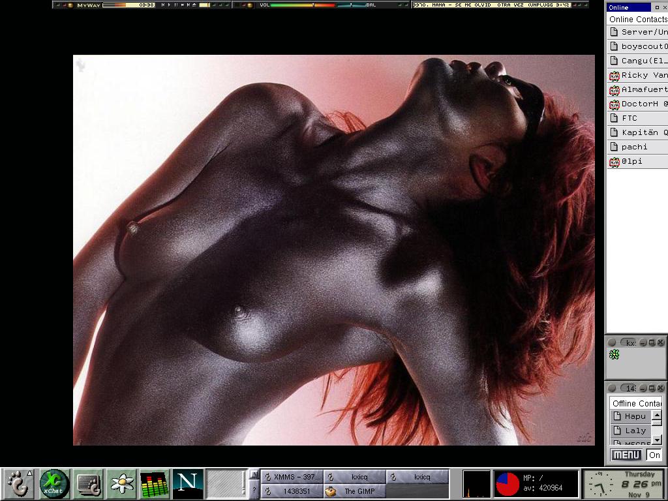668x501 pixels.
Task: Open Netscape Navigator from panel
Action: [188, 483]
